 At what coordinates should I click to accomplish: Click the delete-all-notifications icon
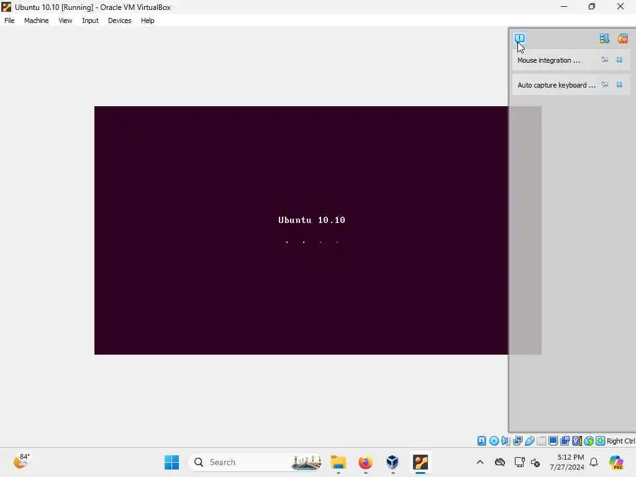(622, 39)
